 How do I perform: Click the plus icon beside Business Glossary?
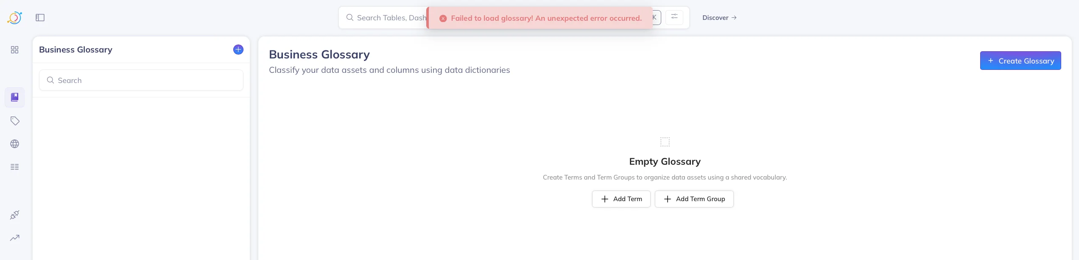(238, 49)
